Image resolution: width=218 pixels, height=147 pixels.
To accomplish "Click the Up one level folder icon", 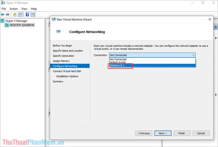I will pos(15,14).
